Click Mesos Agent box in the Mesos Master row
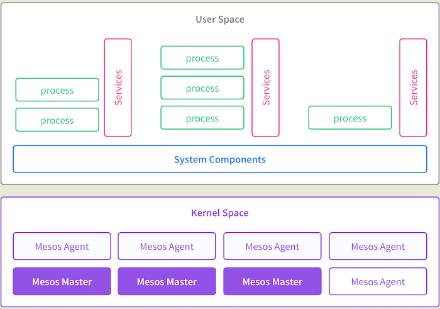440x309 pixels. tap(378, 281)
